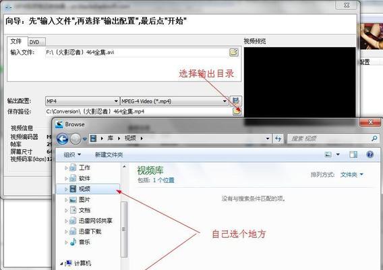Click help question mark icon
This screenshot has height=270, width=383.
coord(370,155)
